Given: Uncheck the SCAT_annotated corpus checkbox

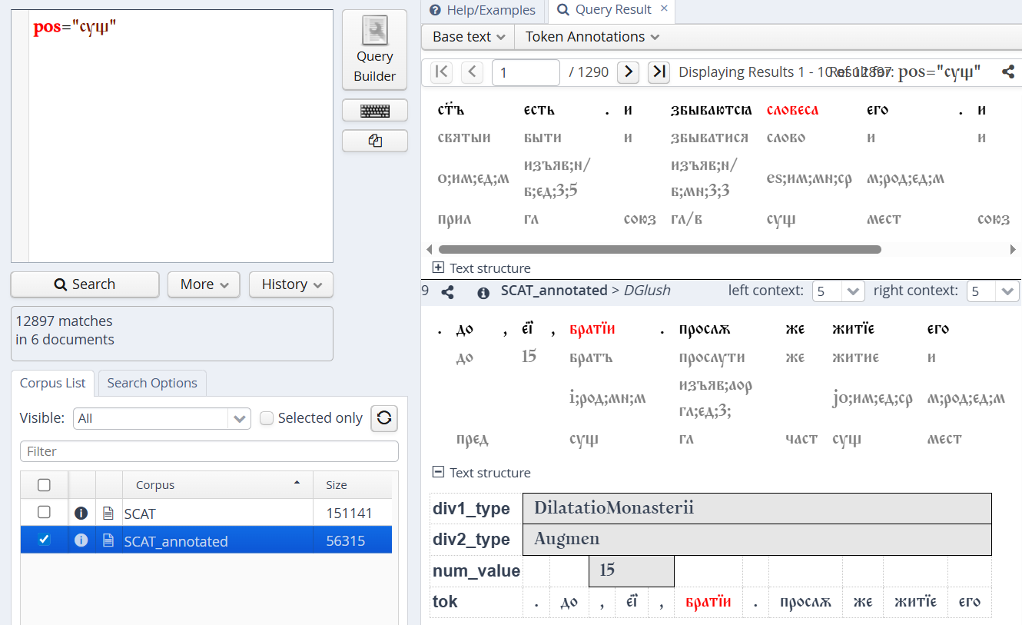Looking at the screenshot, I should pos(44,540).
